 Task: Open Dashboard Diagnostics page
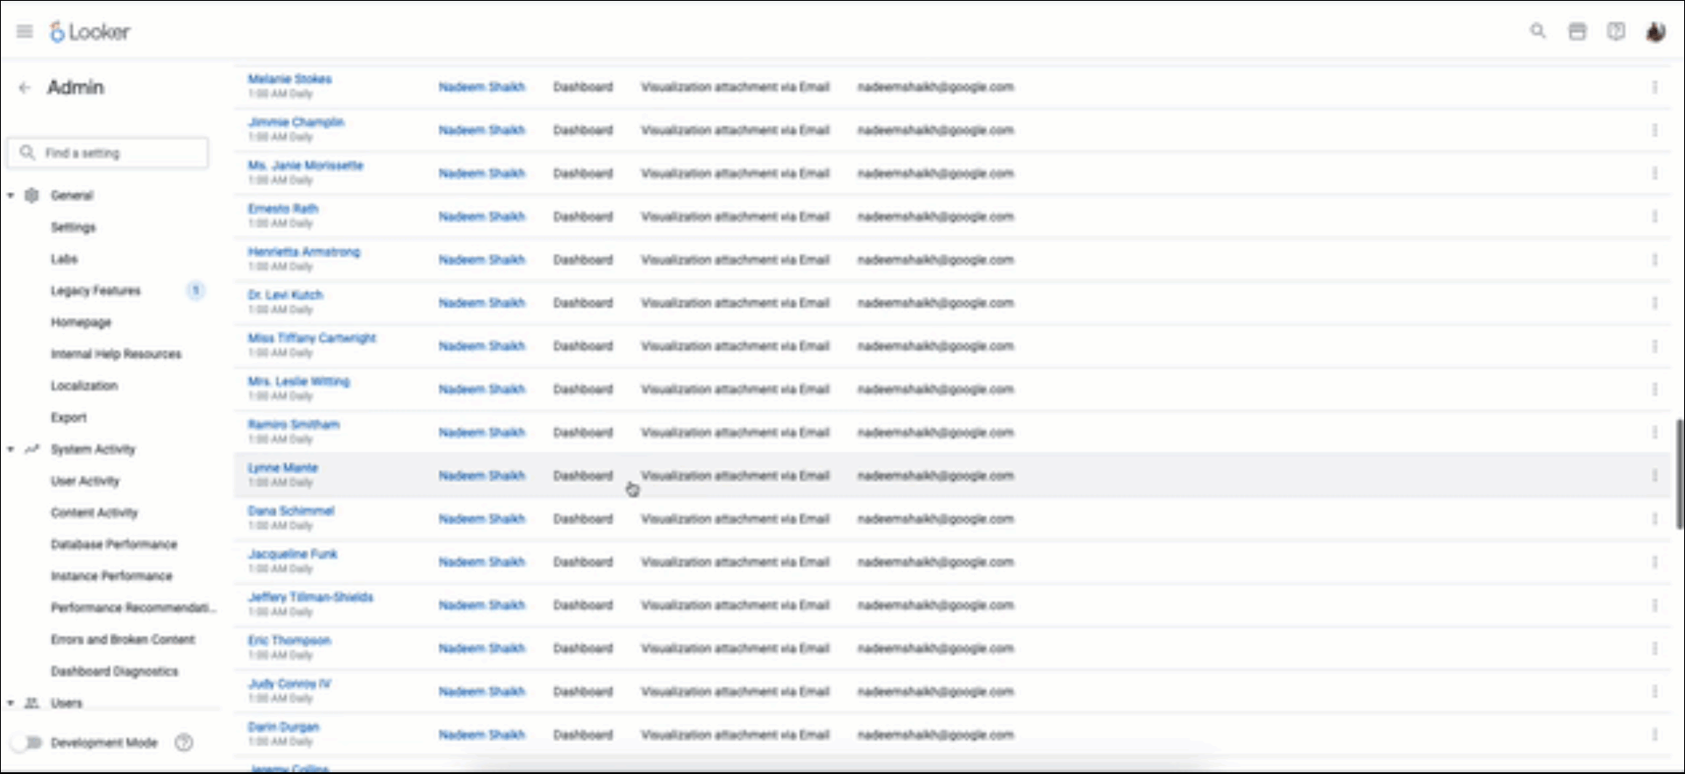[114, 671]
